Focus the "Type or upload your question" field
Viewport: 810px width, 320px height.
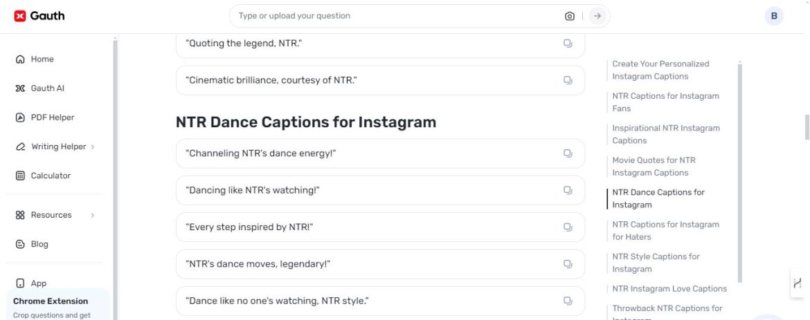tap(398, 16)
